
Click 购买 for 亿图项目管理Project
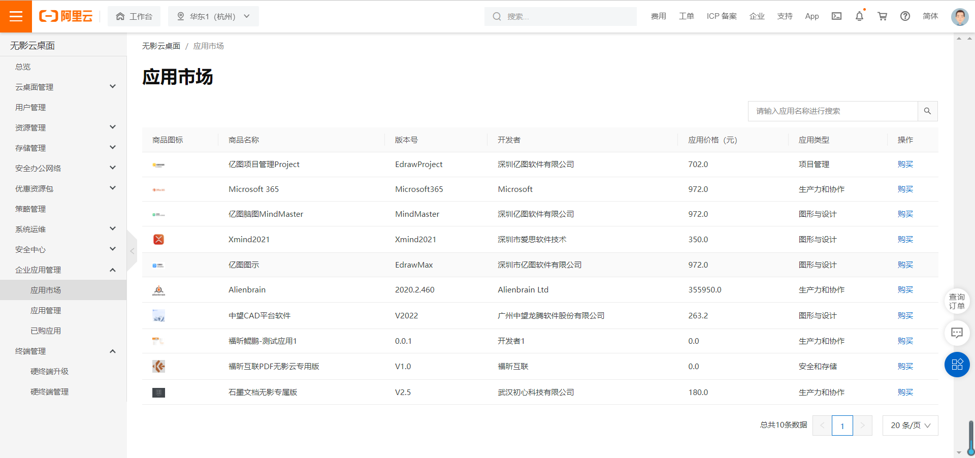click(x=905, y=165)
